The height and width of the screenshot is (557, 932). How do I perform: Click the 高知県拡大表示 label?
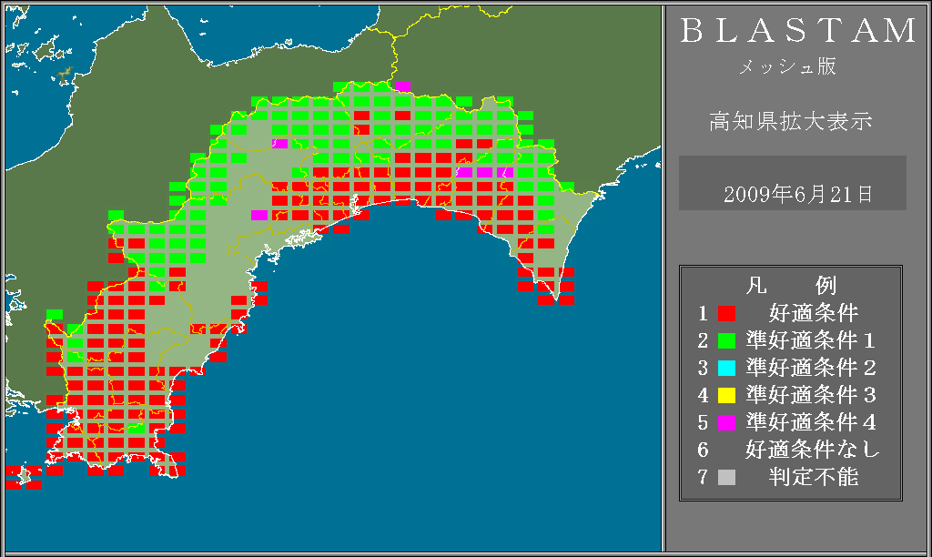[791, 121]
